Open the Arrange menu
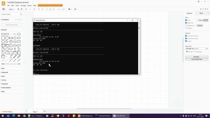 (x=23, y=6)
